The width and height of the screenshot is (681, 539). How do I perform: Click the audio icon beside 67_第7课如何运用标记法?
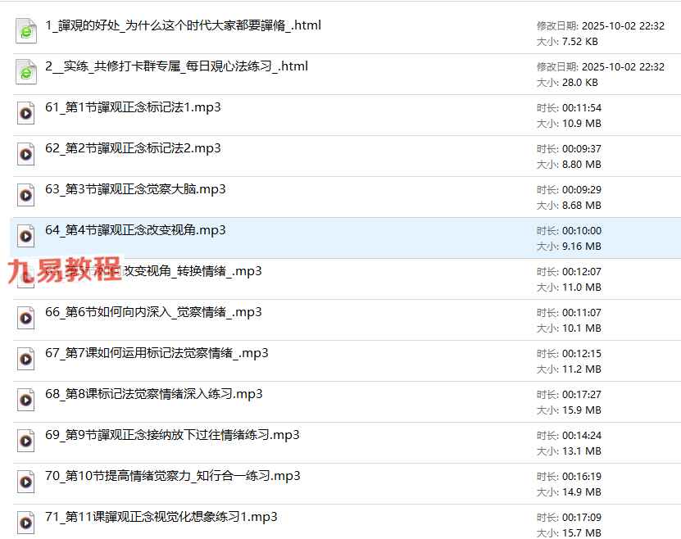(x=26, y=360)
